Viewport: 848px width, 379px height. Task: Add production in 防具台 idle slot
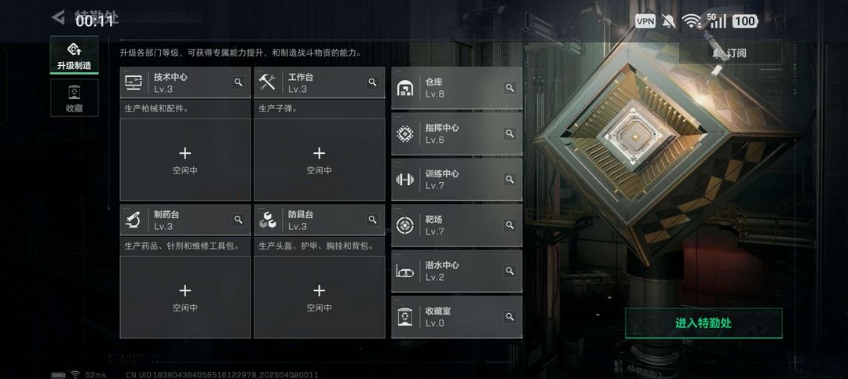pyautogui.click(x=319, y=297)
